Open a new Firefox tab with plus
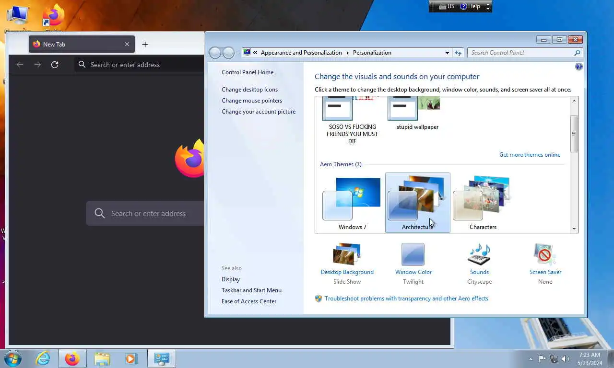Screen dimensions: 614x368 pyautogui.click(x=145, y=44)
